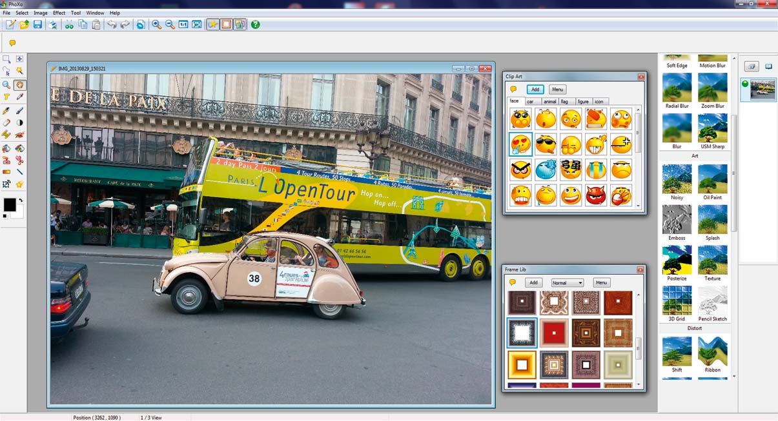Switch to the figure tab in Clip Art
778x421 pixels.
pos(583,102)
